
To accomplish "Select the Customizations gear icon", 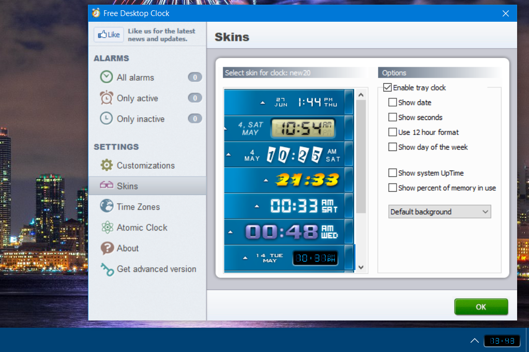I will click(108, 165).
